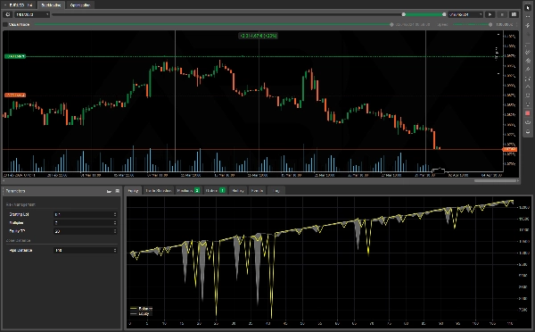Click the red square color tool in right toolbar
Screen dimensions: 535x332
point(528,113)
